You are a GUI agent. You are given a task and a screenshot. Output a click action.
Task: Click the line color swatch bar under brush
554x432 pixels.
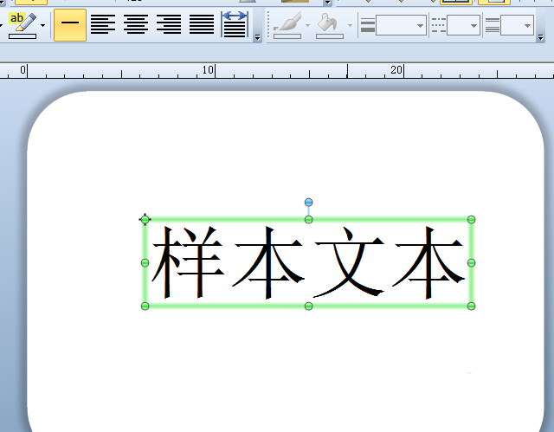coord(287,36)
